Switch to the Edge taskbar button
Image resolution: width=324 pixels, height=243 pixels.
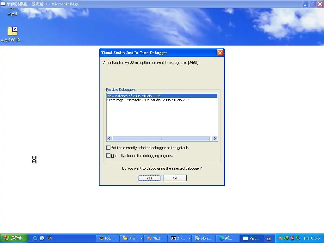point(227,238)
